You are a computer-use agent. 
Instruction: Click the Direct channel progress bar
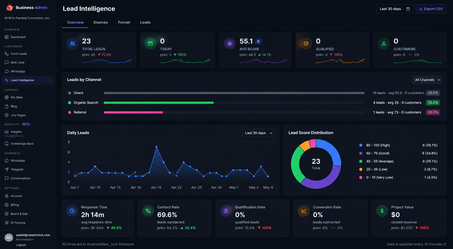(x=234, y=93)
